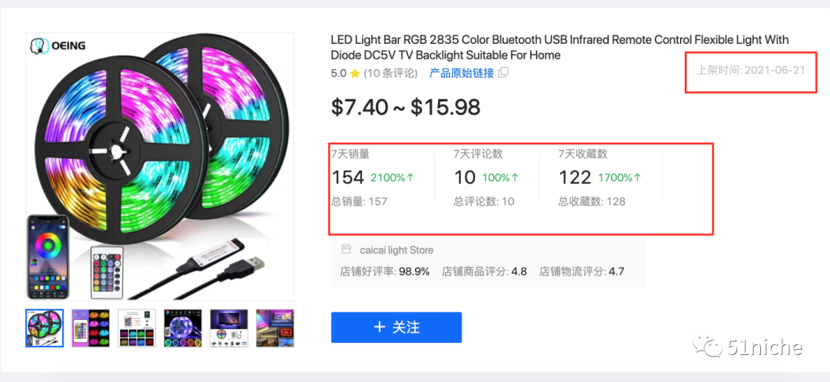Click the green arrow beside the 100% review growth
Screen dimensions: 830x382
coord(514,178)
